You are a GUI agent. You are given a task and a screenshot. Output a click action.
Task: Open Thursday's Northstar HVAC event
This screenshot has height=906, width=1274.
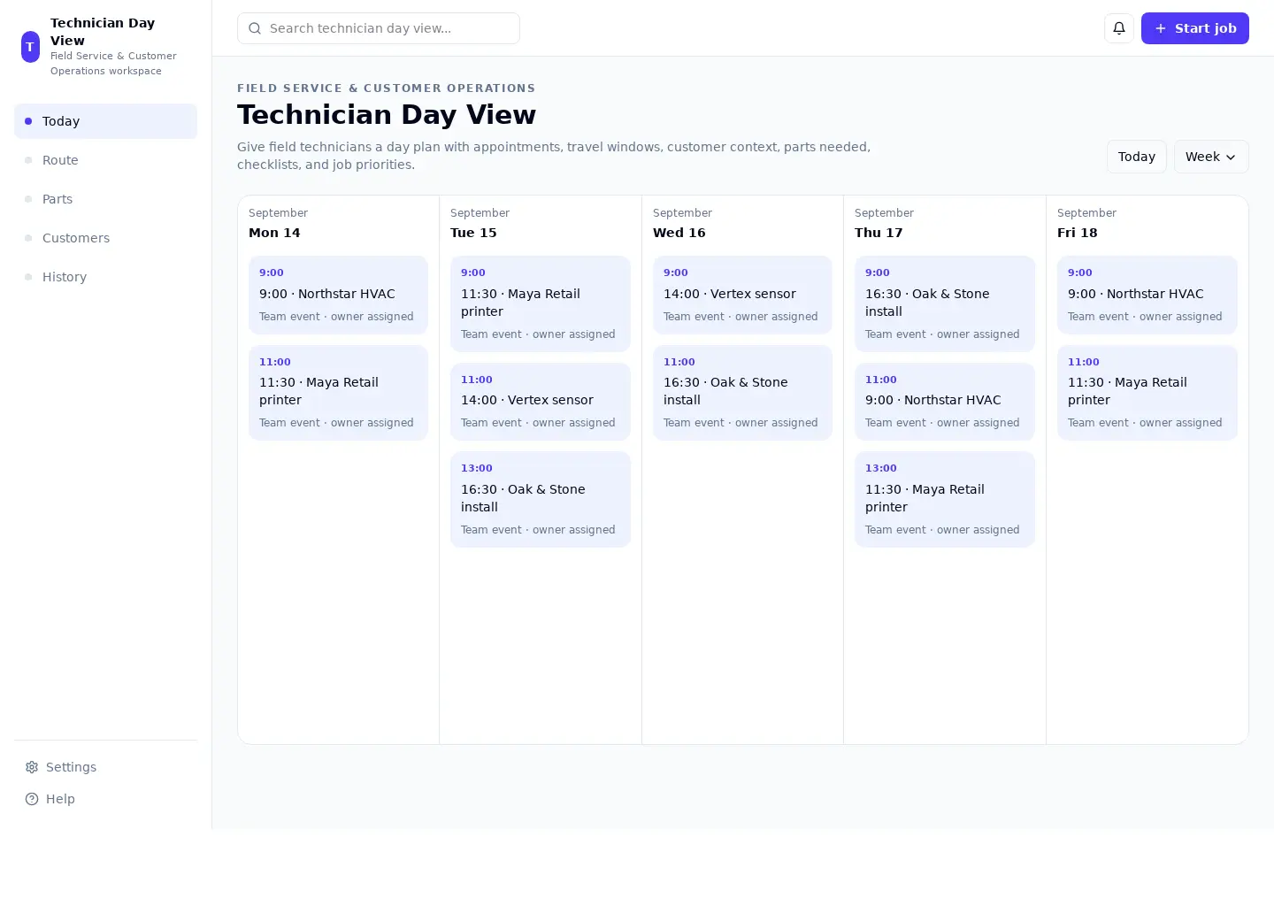(944, 402)
